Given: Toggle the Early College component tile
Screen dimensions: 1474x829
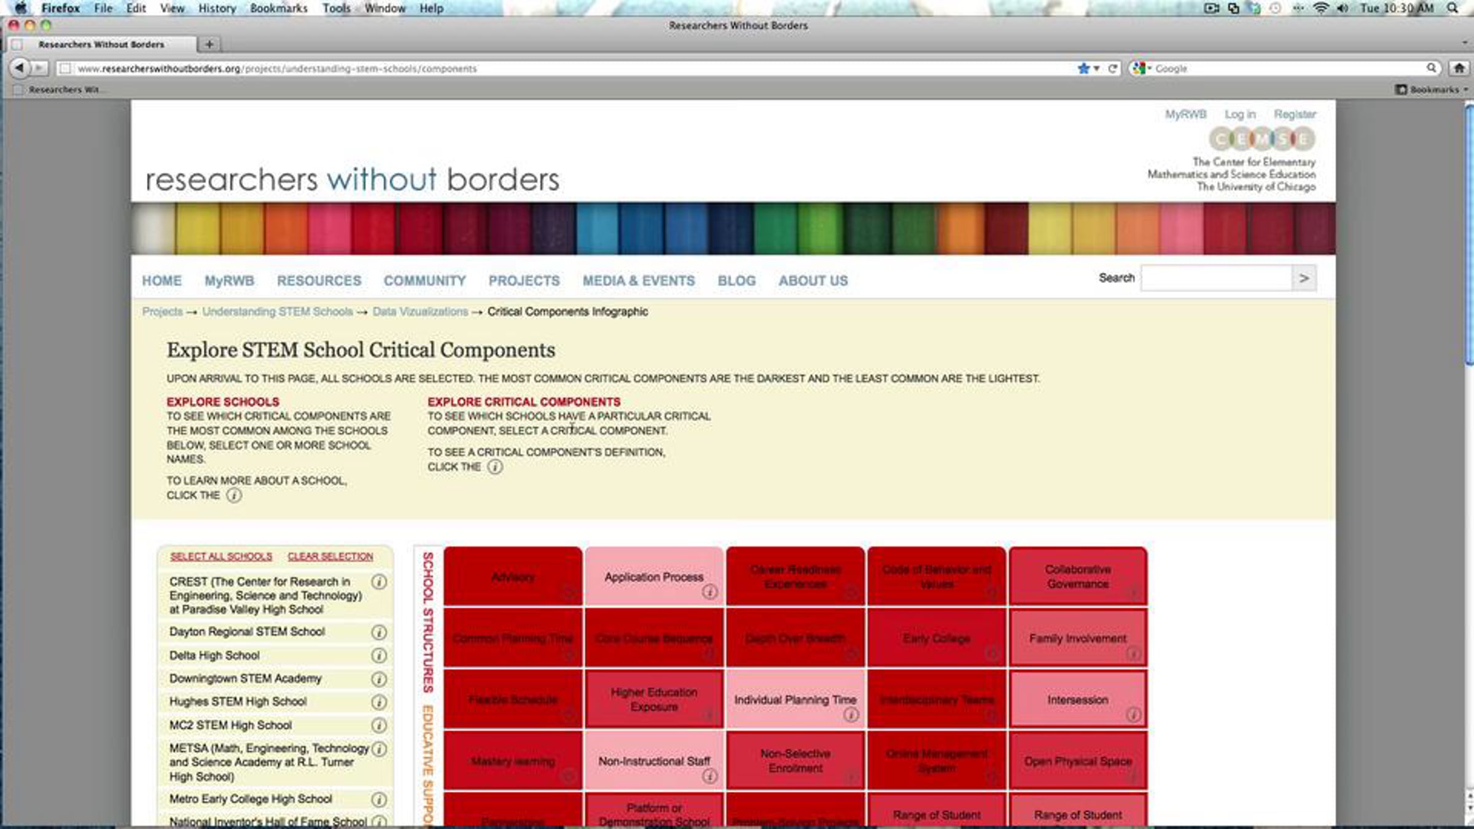Looking at the screenshot, I should (937, 637).
